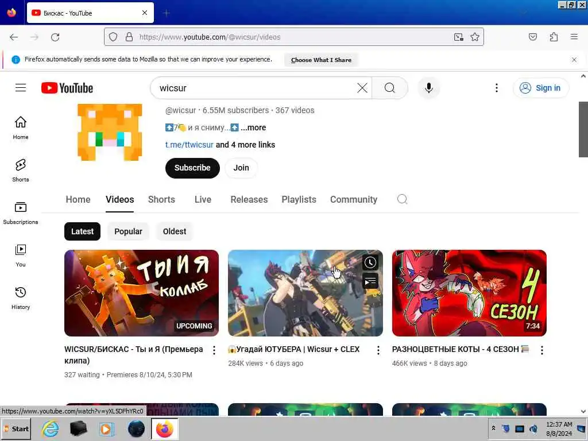Image resolution: width=588 pixels, height=441 pixels.
Task: Open the Releases tab
Action: pos(249,199)
